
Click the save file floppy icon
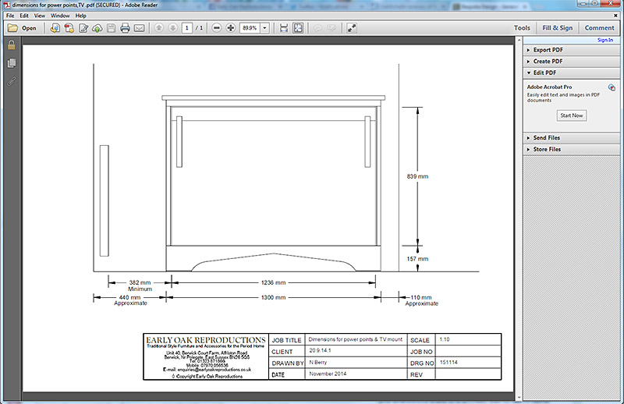(x=111, y=28)
